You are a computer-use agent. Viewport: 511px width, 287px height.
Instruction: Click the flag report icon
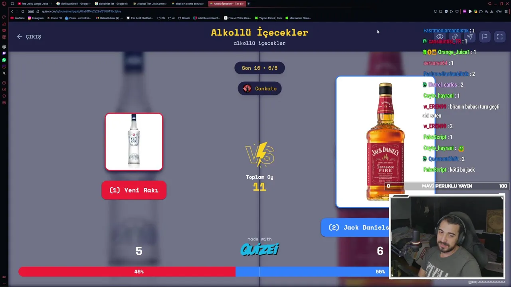click(485, 37)
